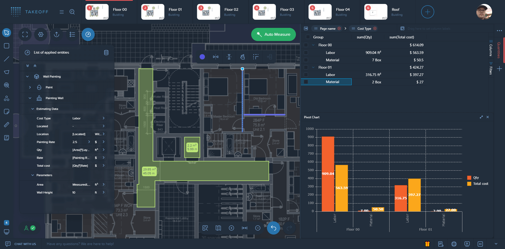Click the purple color swatch in the floating toolbar
This screenshot has height=249, width=505.
pos(202,57)
